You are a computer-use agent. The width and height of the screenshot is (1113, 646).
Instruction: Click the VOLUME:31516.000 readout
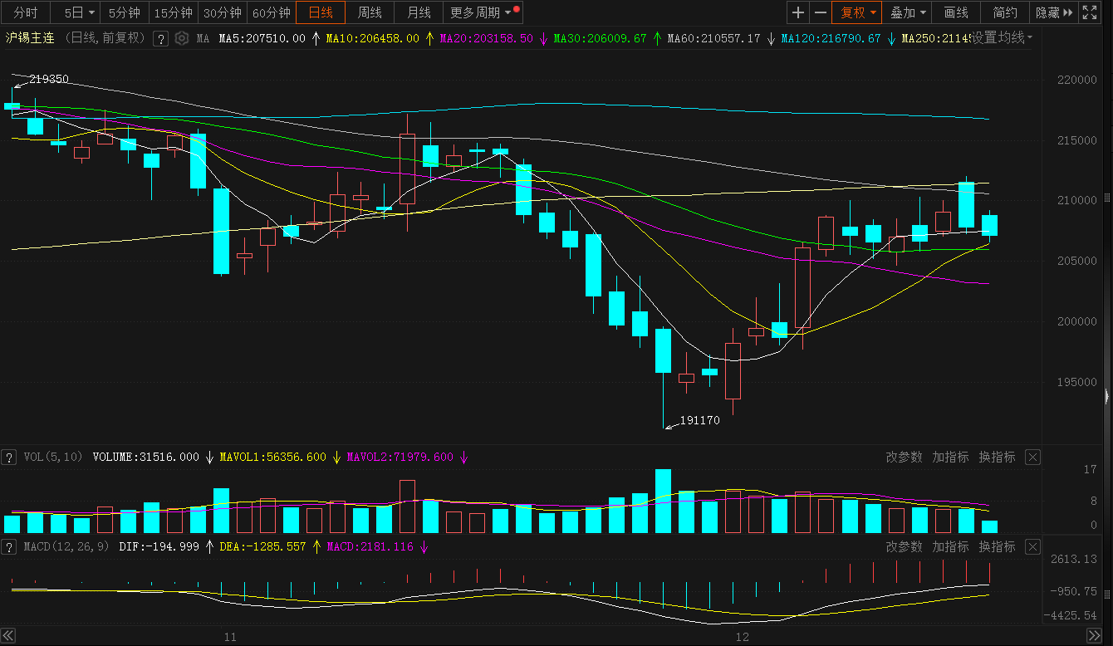pyautogui.click(x=146, y=457)
